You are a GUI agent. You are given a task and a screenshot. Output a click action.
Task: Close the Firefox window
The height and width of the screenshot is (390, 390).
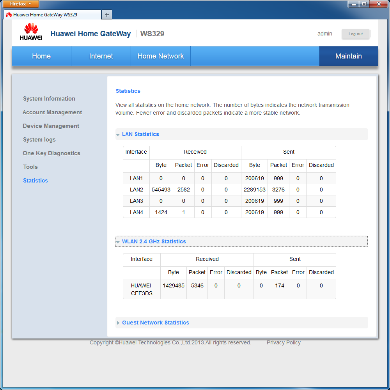[x=379, y=4]
